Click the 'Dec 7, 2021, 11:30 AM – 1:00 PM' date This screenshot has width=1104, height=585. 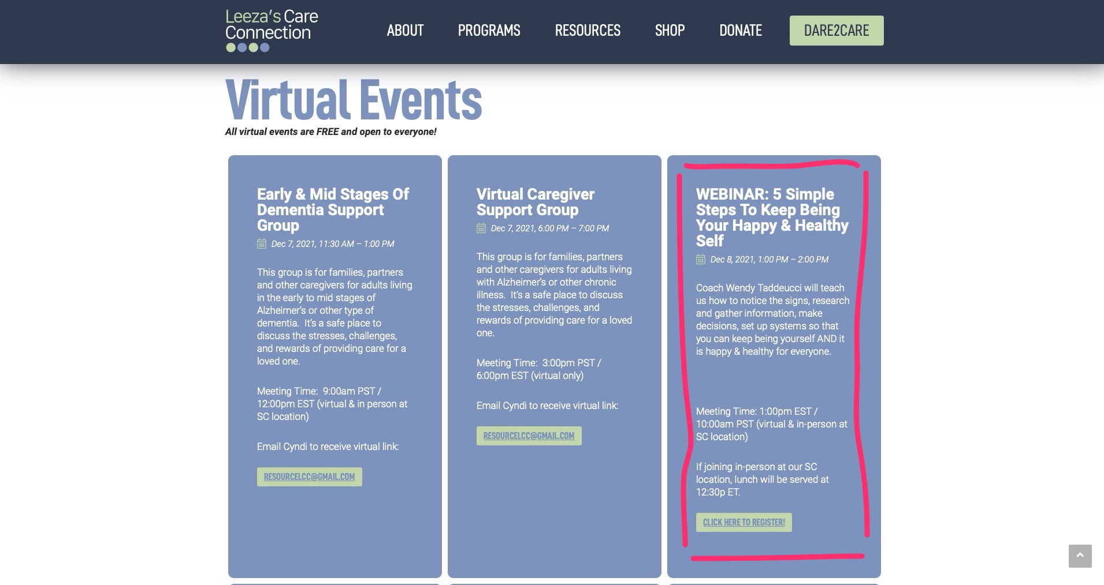coord(333,244)
